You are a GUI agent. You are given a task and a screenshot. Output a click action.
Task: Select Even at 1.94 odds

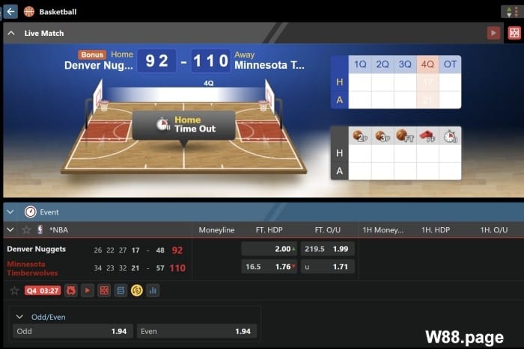(x=197, y=331)
